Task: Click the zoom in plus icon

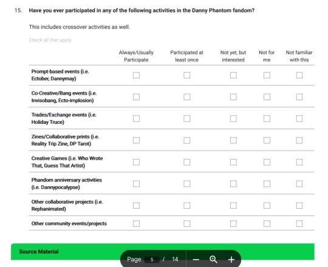Action: point(231,260)
